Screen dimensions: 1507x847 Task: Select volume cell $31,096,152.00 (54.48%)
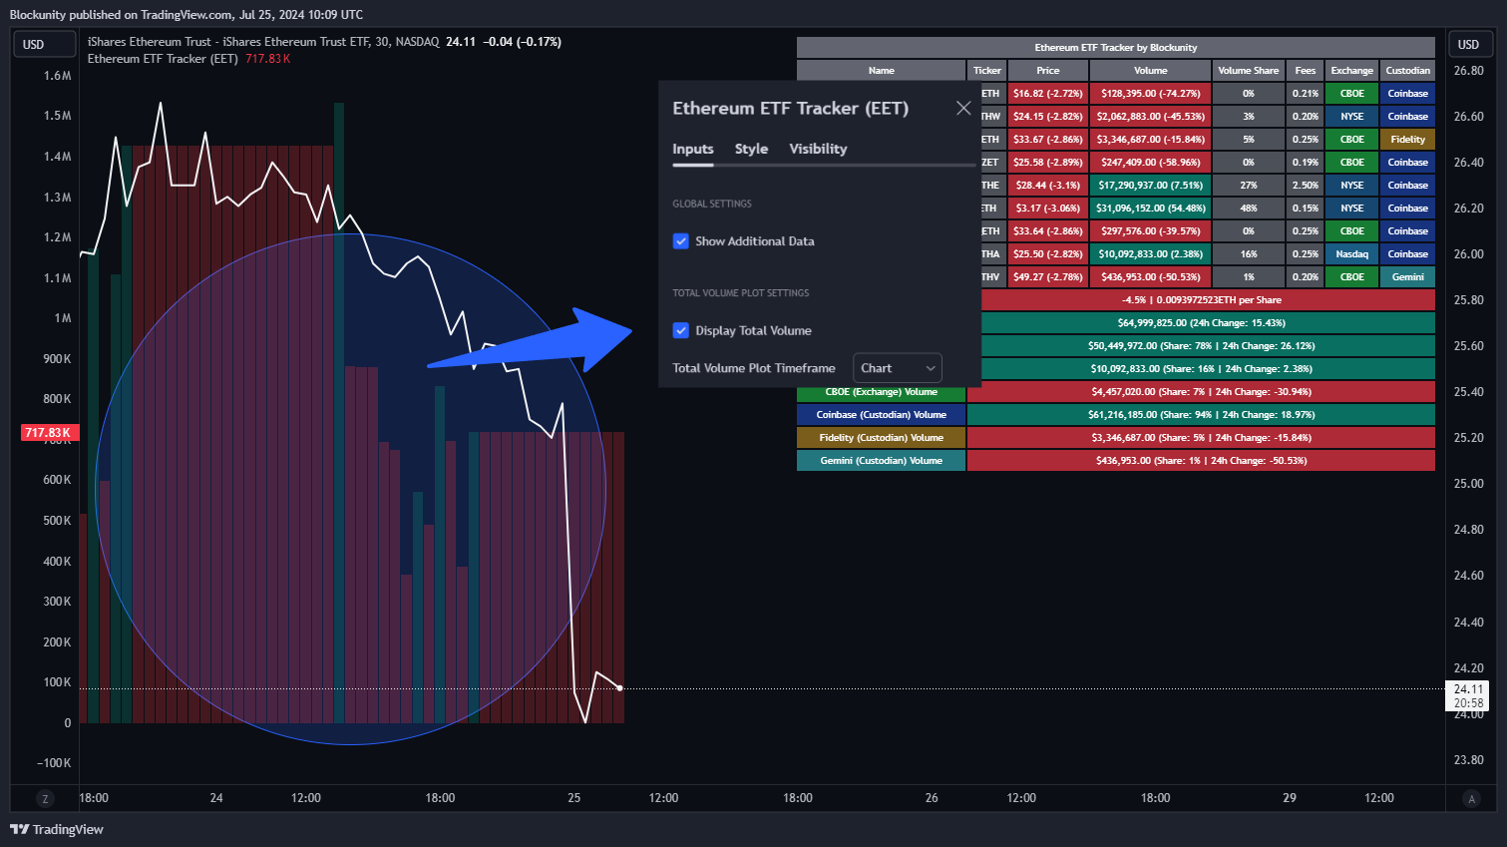[1151, 208]
